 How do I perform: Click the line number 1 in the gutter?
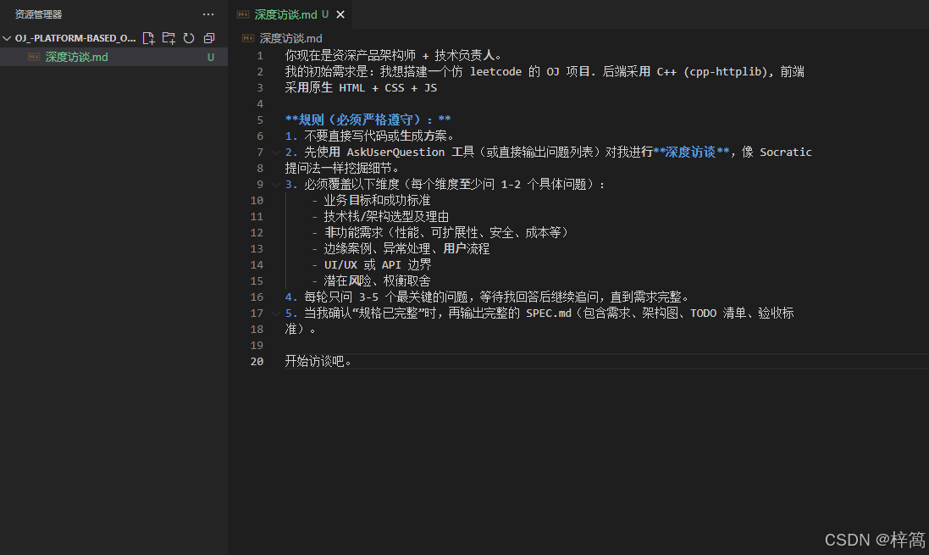pos(259,56)
